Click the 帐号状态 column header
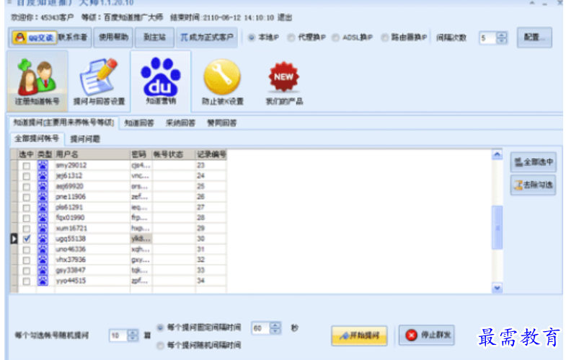Image resolution: width=566 pixels, height=360 pixels. coord(174,154)
